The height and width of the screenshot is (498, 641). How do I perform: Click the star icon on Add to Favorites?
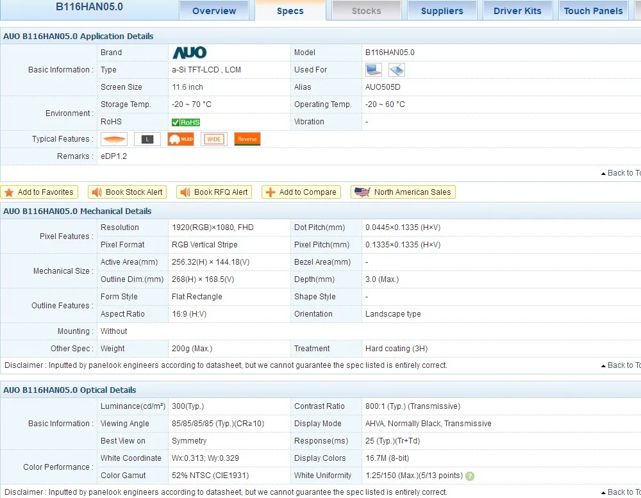point(9,192)
